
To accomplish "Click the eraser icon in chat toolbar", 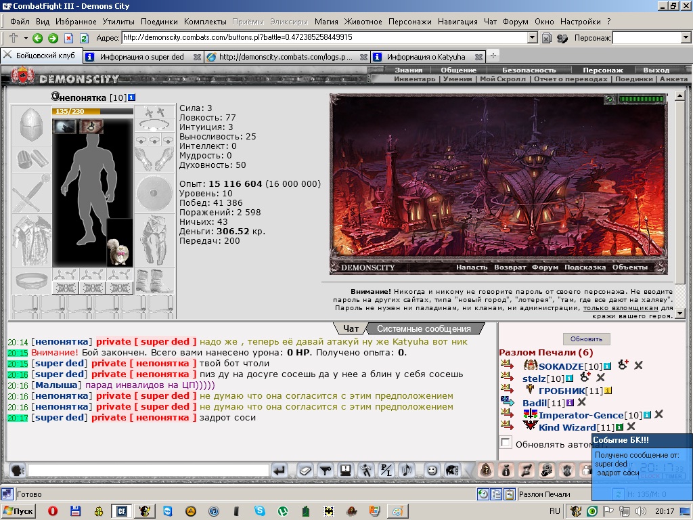I will click(x=305, y=471).
